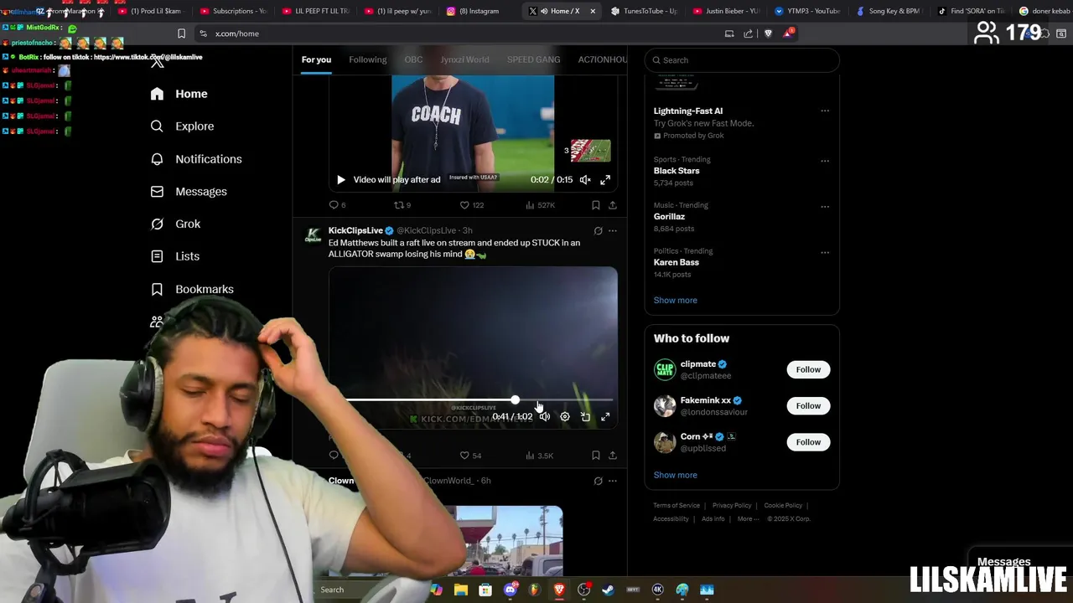Unmute the COACH ad video
1073x603 pixels.
pos(585,180)
